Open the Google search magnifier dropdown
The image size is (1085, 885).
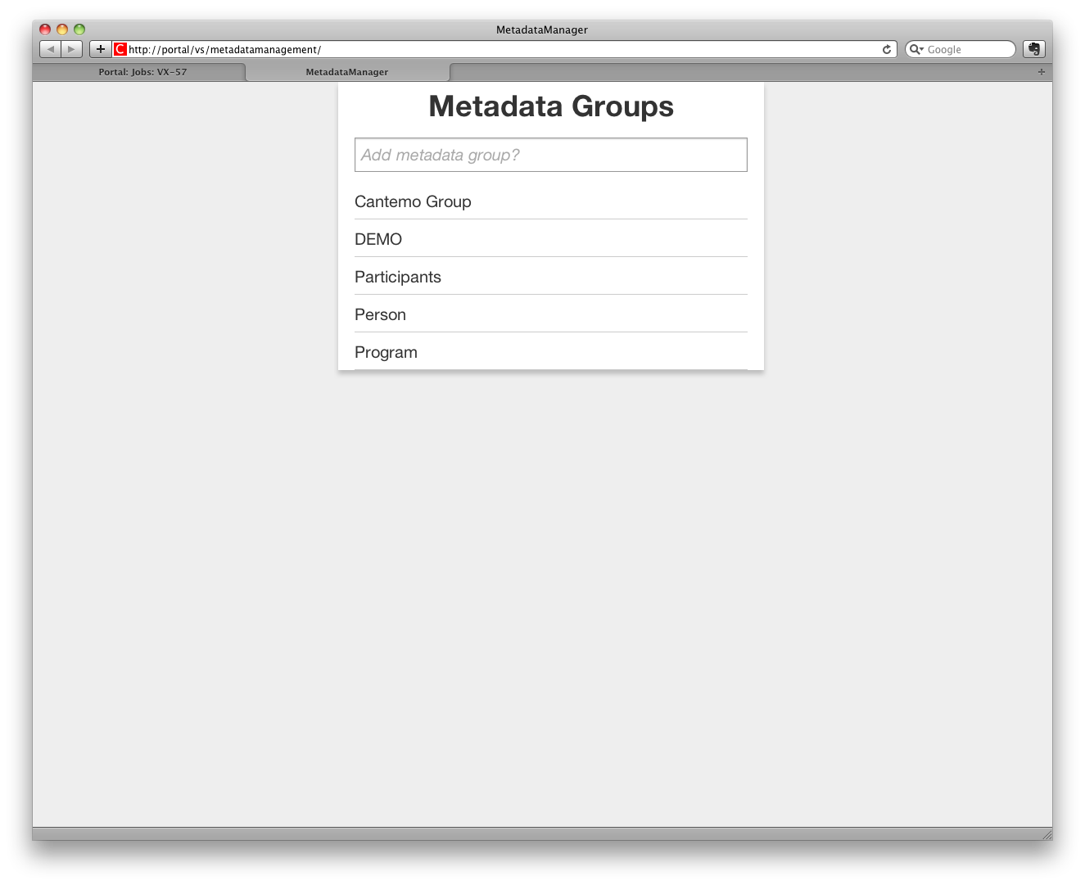coord(916,49)
